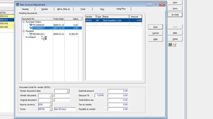Click the Subtotal amount field
Screen dimensions: 213x119
[118, 91]
